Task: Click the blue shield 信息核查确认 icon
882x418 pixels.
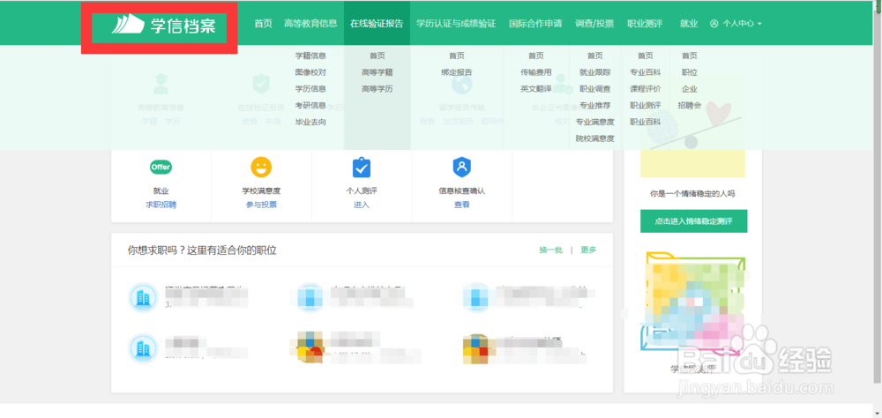Action: 462,167
